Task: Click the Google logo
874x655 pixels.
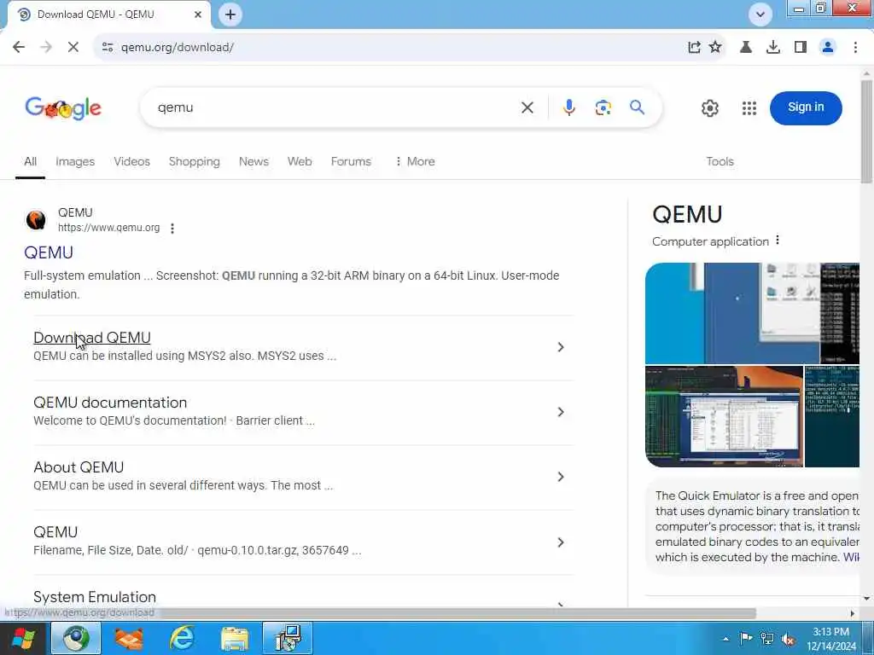Action: click(63, 108)
